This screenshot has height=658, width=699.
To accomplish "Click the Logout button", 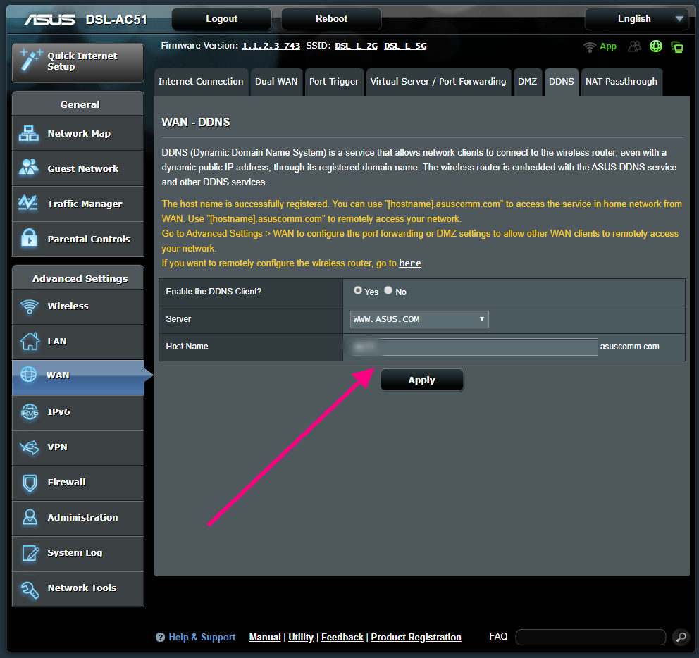I will [221, 19].
